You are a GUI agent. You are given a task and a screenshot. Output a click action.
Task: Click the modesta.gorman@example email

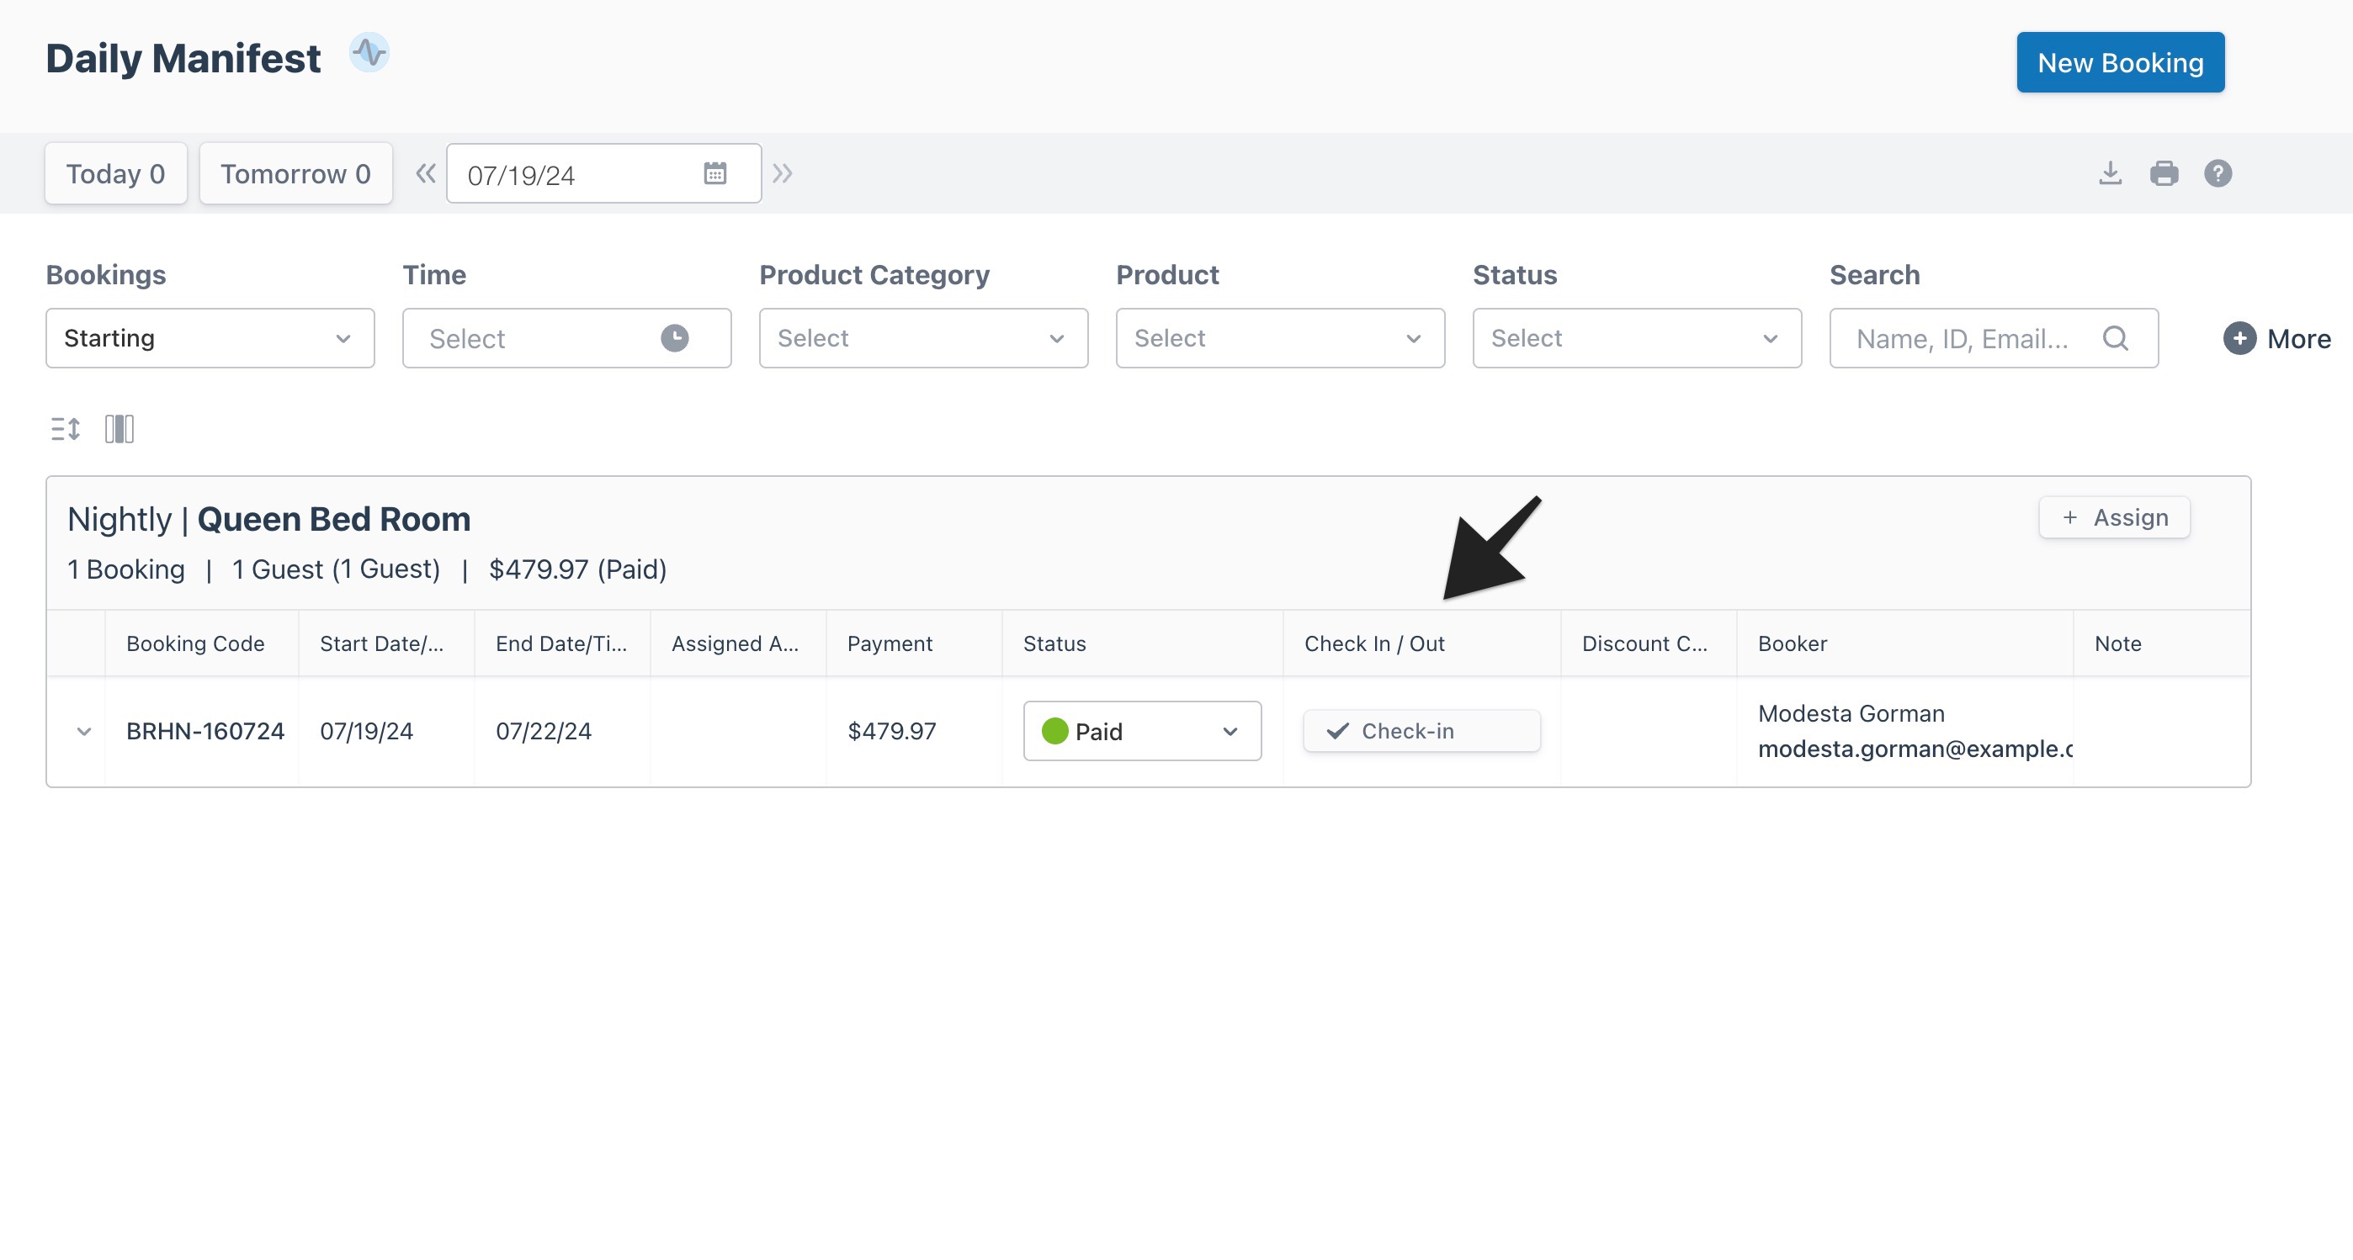click(x=1915, y=749)
